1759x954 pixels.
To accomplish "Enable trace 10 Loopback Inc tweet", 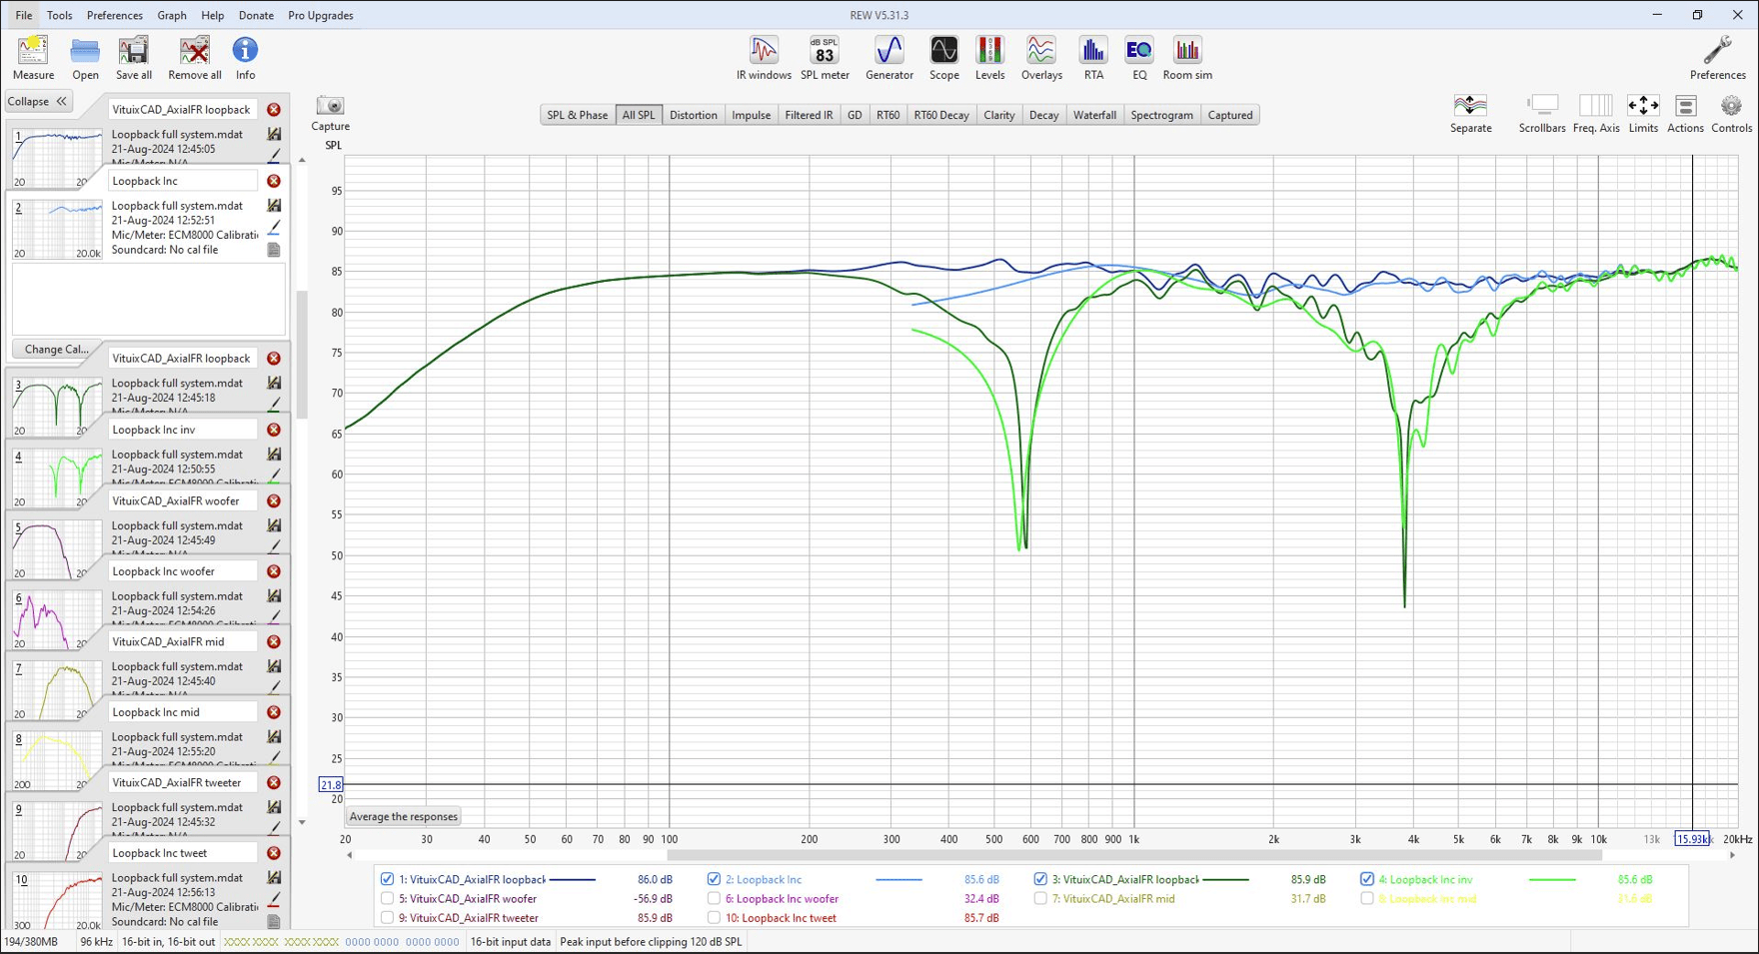I will point(714,917).
